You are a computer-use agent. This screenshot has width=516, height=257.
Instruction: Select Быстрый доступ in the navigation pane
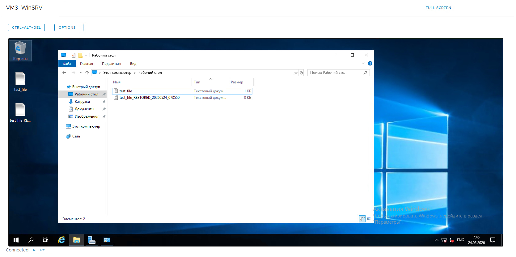coord(86,87)
